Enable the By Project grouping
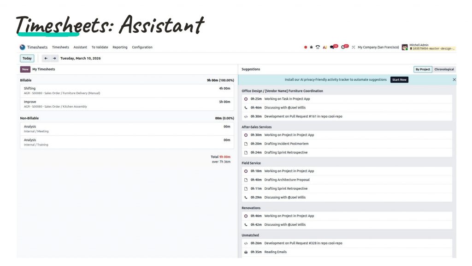The height and width of the screenshot is (266, 472). [x=423, y=69]
